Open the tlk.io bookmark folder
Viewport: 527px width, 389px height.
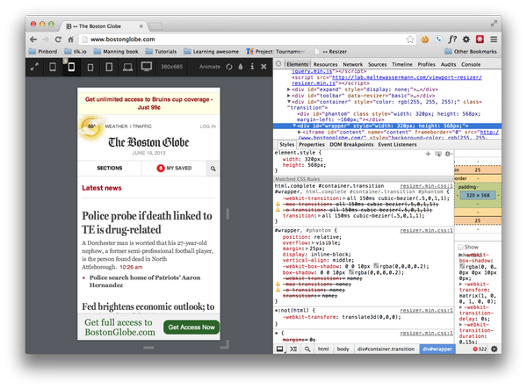[76, 52]
